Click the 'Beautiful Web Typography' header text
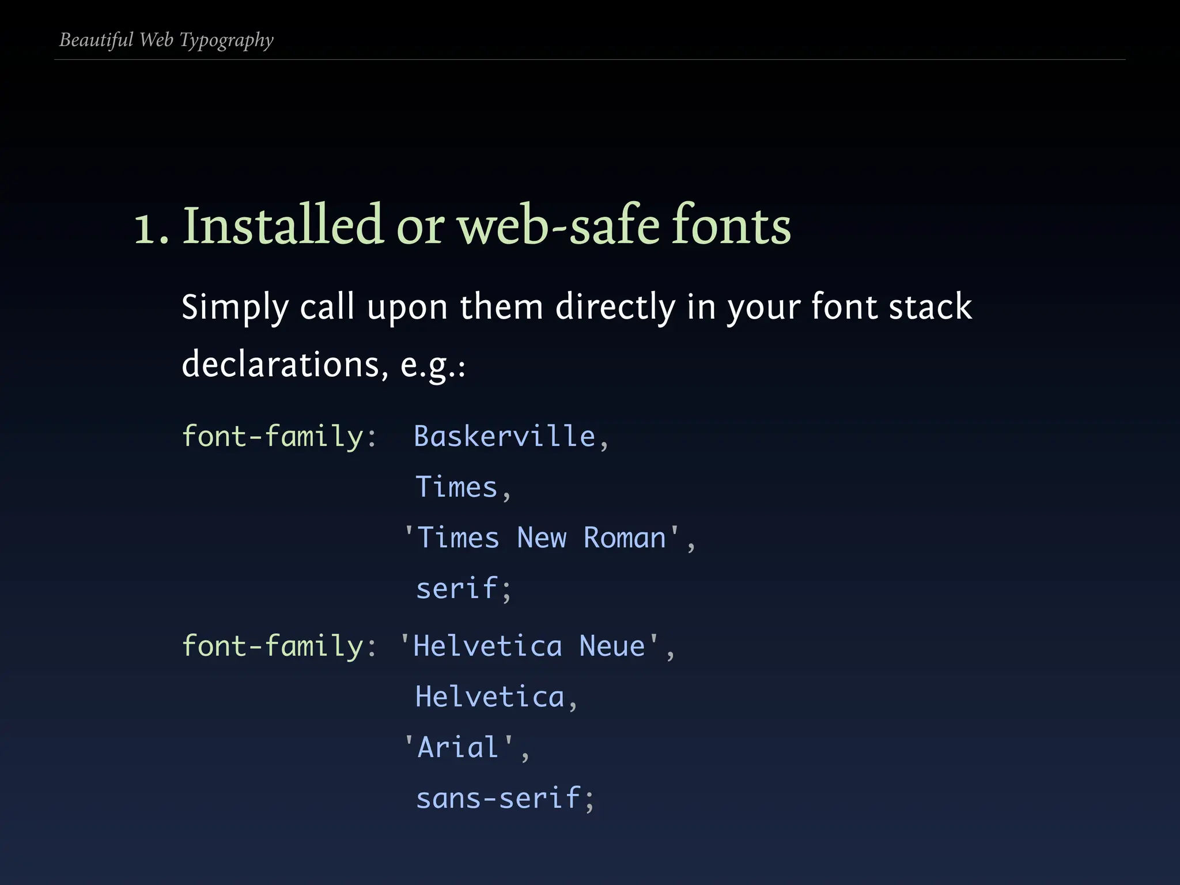The width and height of the screenshot is (1180, 885). click(x=167, y=40)
